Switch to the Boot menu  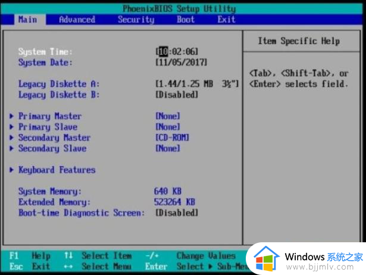coord(186,20)
